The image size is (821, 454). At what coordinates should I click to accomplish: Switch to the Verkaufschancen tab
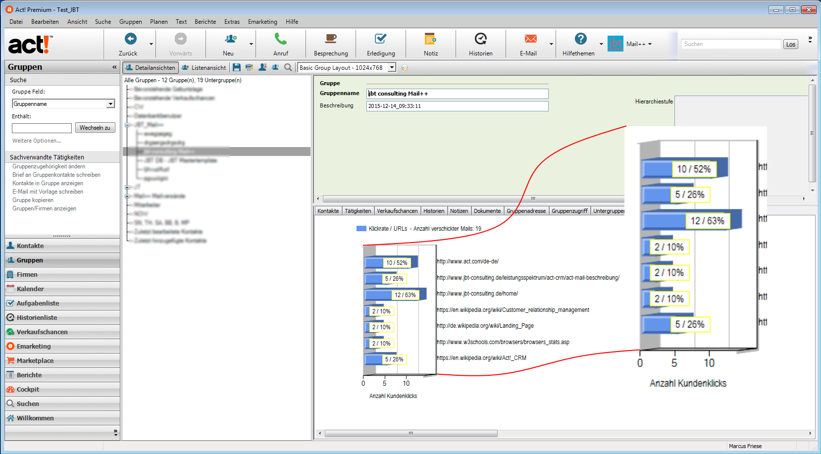click(397, 211)
